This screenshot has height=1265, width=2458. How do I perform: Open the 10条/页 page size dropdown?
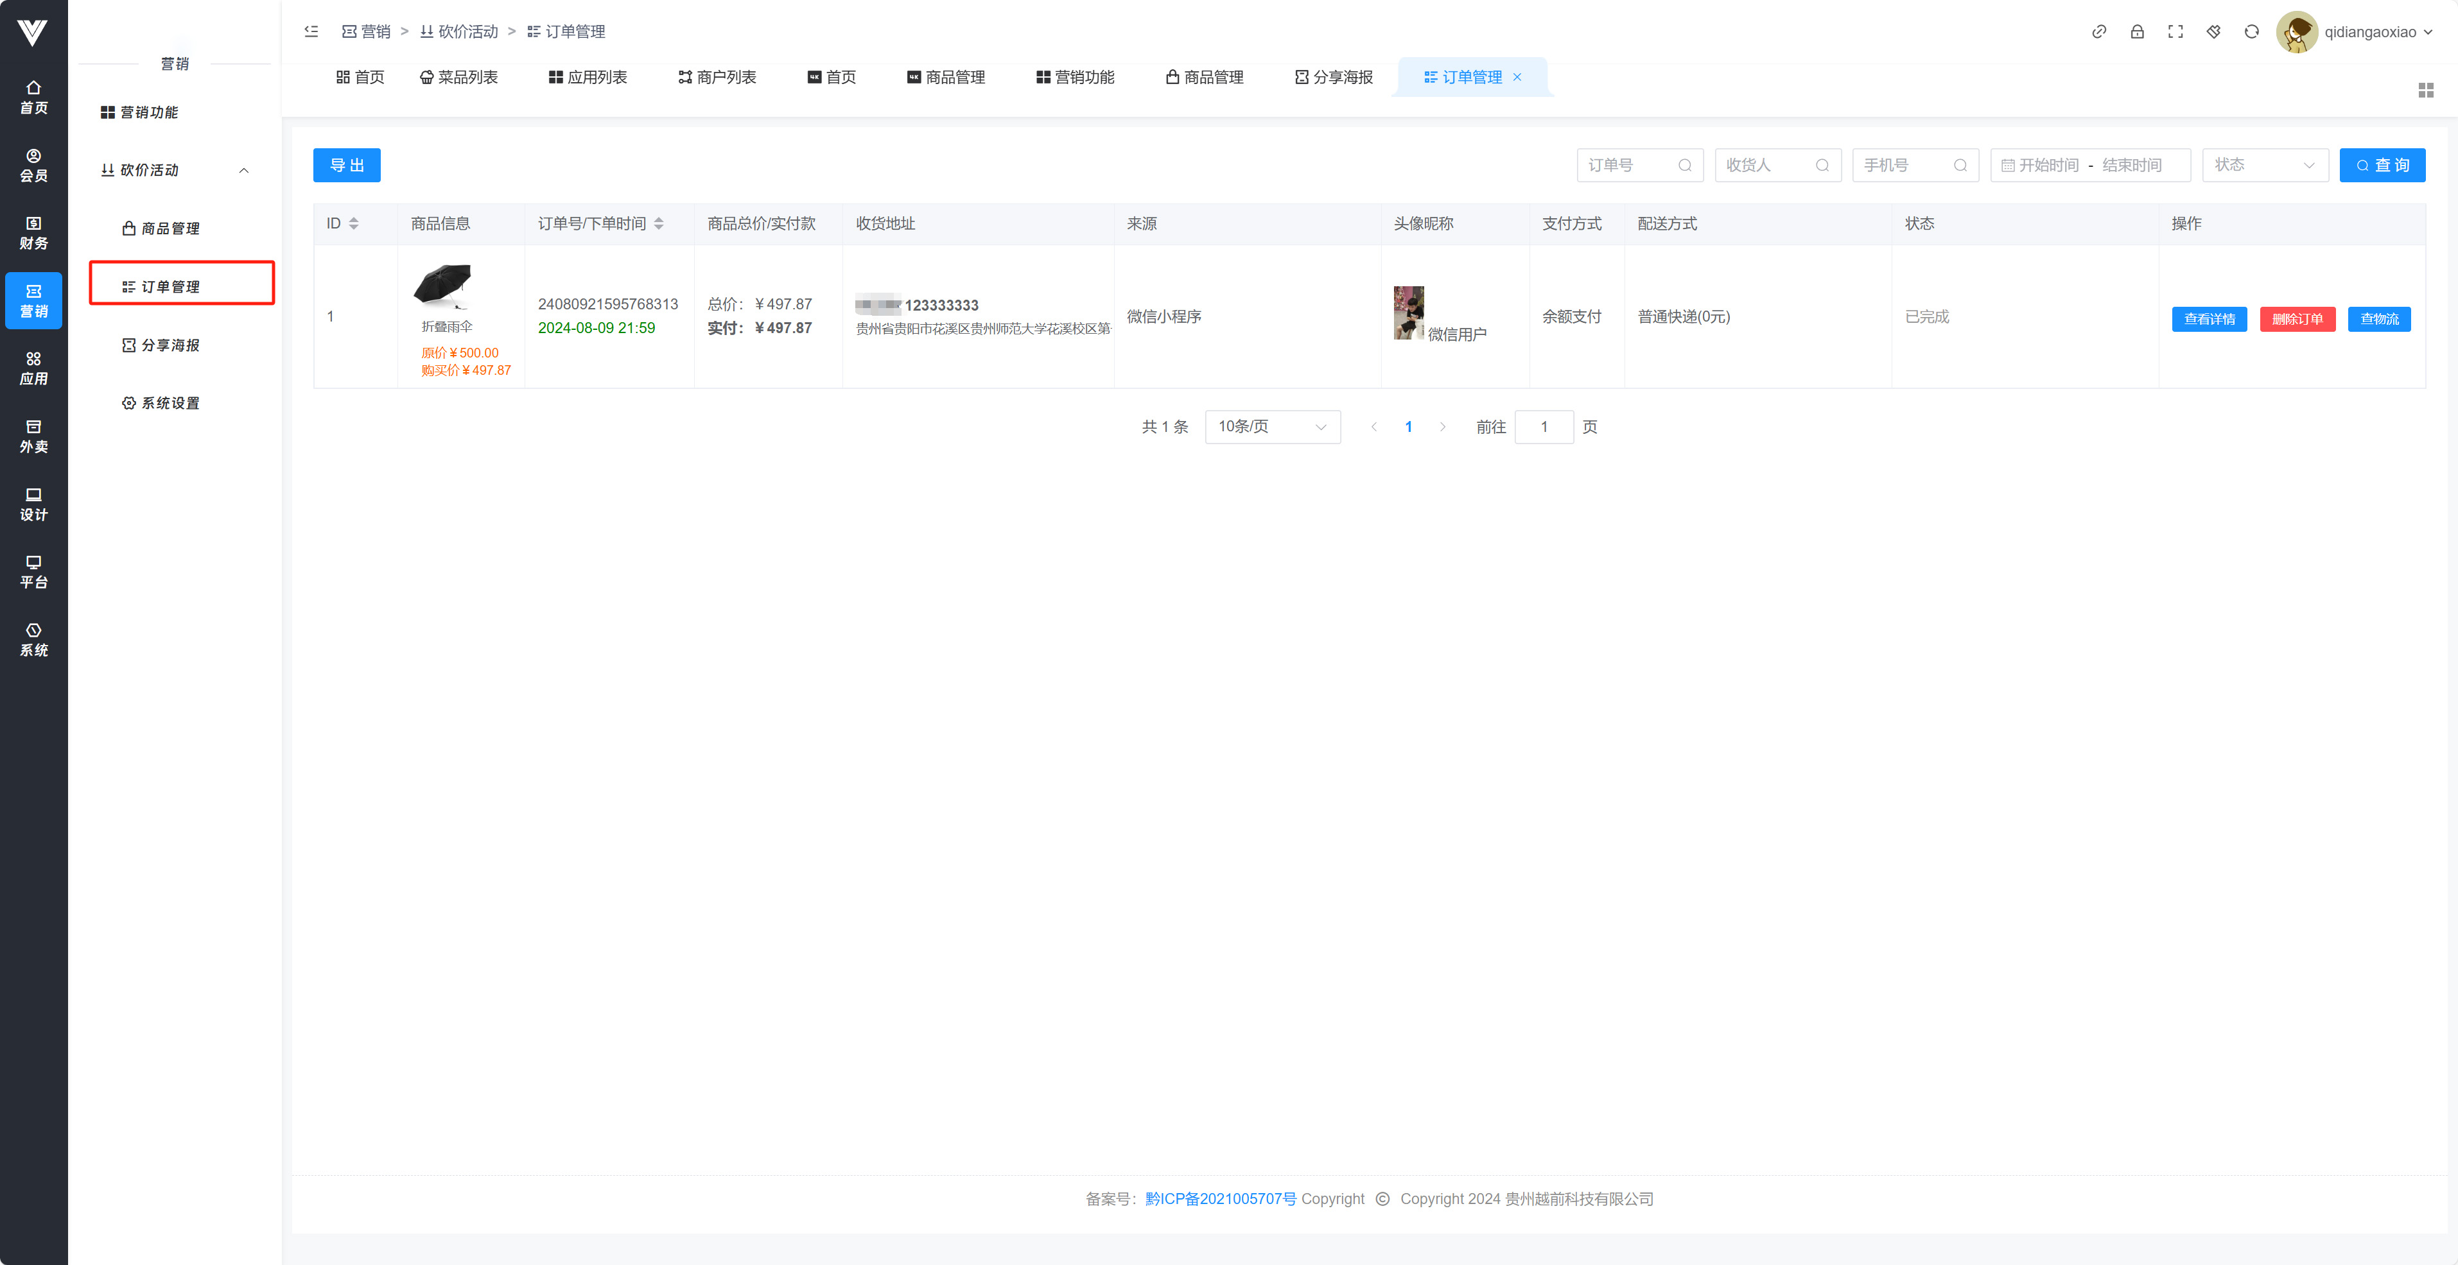tap(1272, 426)
